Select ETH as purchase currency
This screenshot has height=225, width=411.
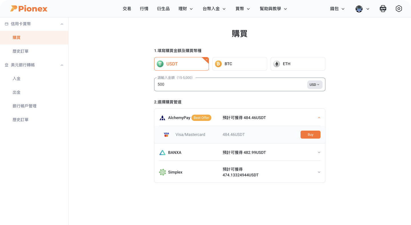click(x=298, y=64)
